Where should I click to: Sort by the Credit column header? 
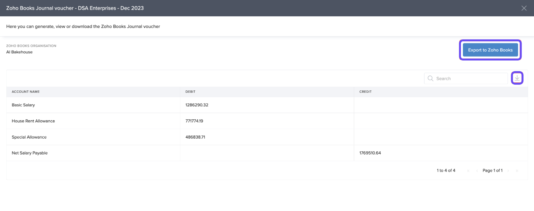point(365,92)
